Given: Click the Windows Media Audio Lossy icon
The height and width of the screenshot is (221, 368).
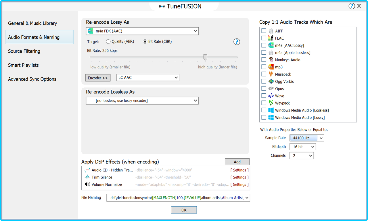Looking at the screenshot, I should point(271,117).
